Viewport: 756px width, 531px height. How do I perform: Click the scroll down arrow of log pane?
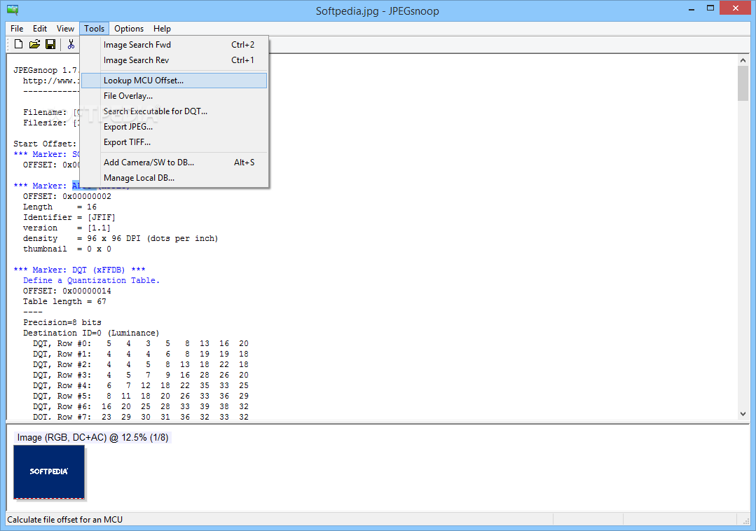(x=743, y=414)
